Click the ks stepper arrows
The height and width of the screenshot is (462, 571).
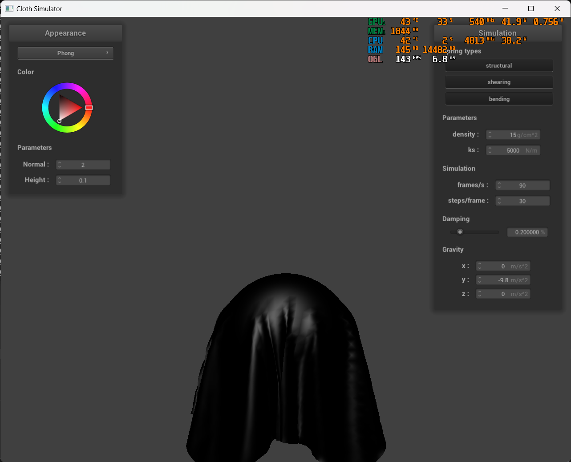click(x=490, y=150)
